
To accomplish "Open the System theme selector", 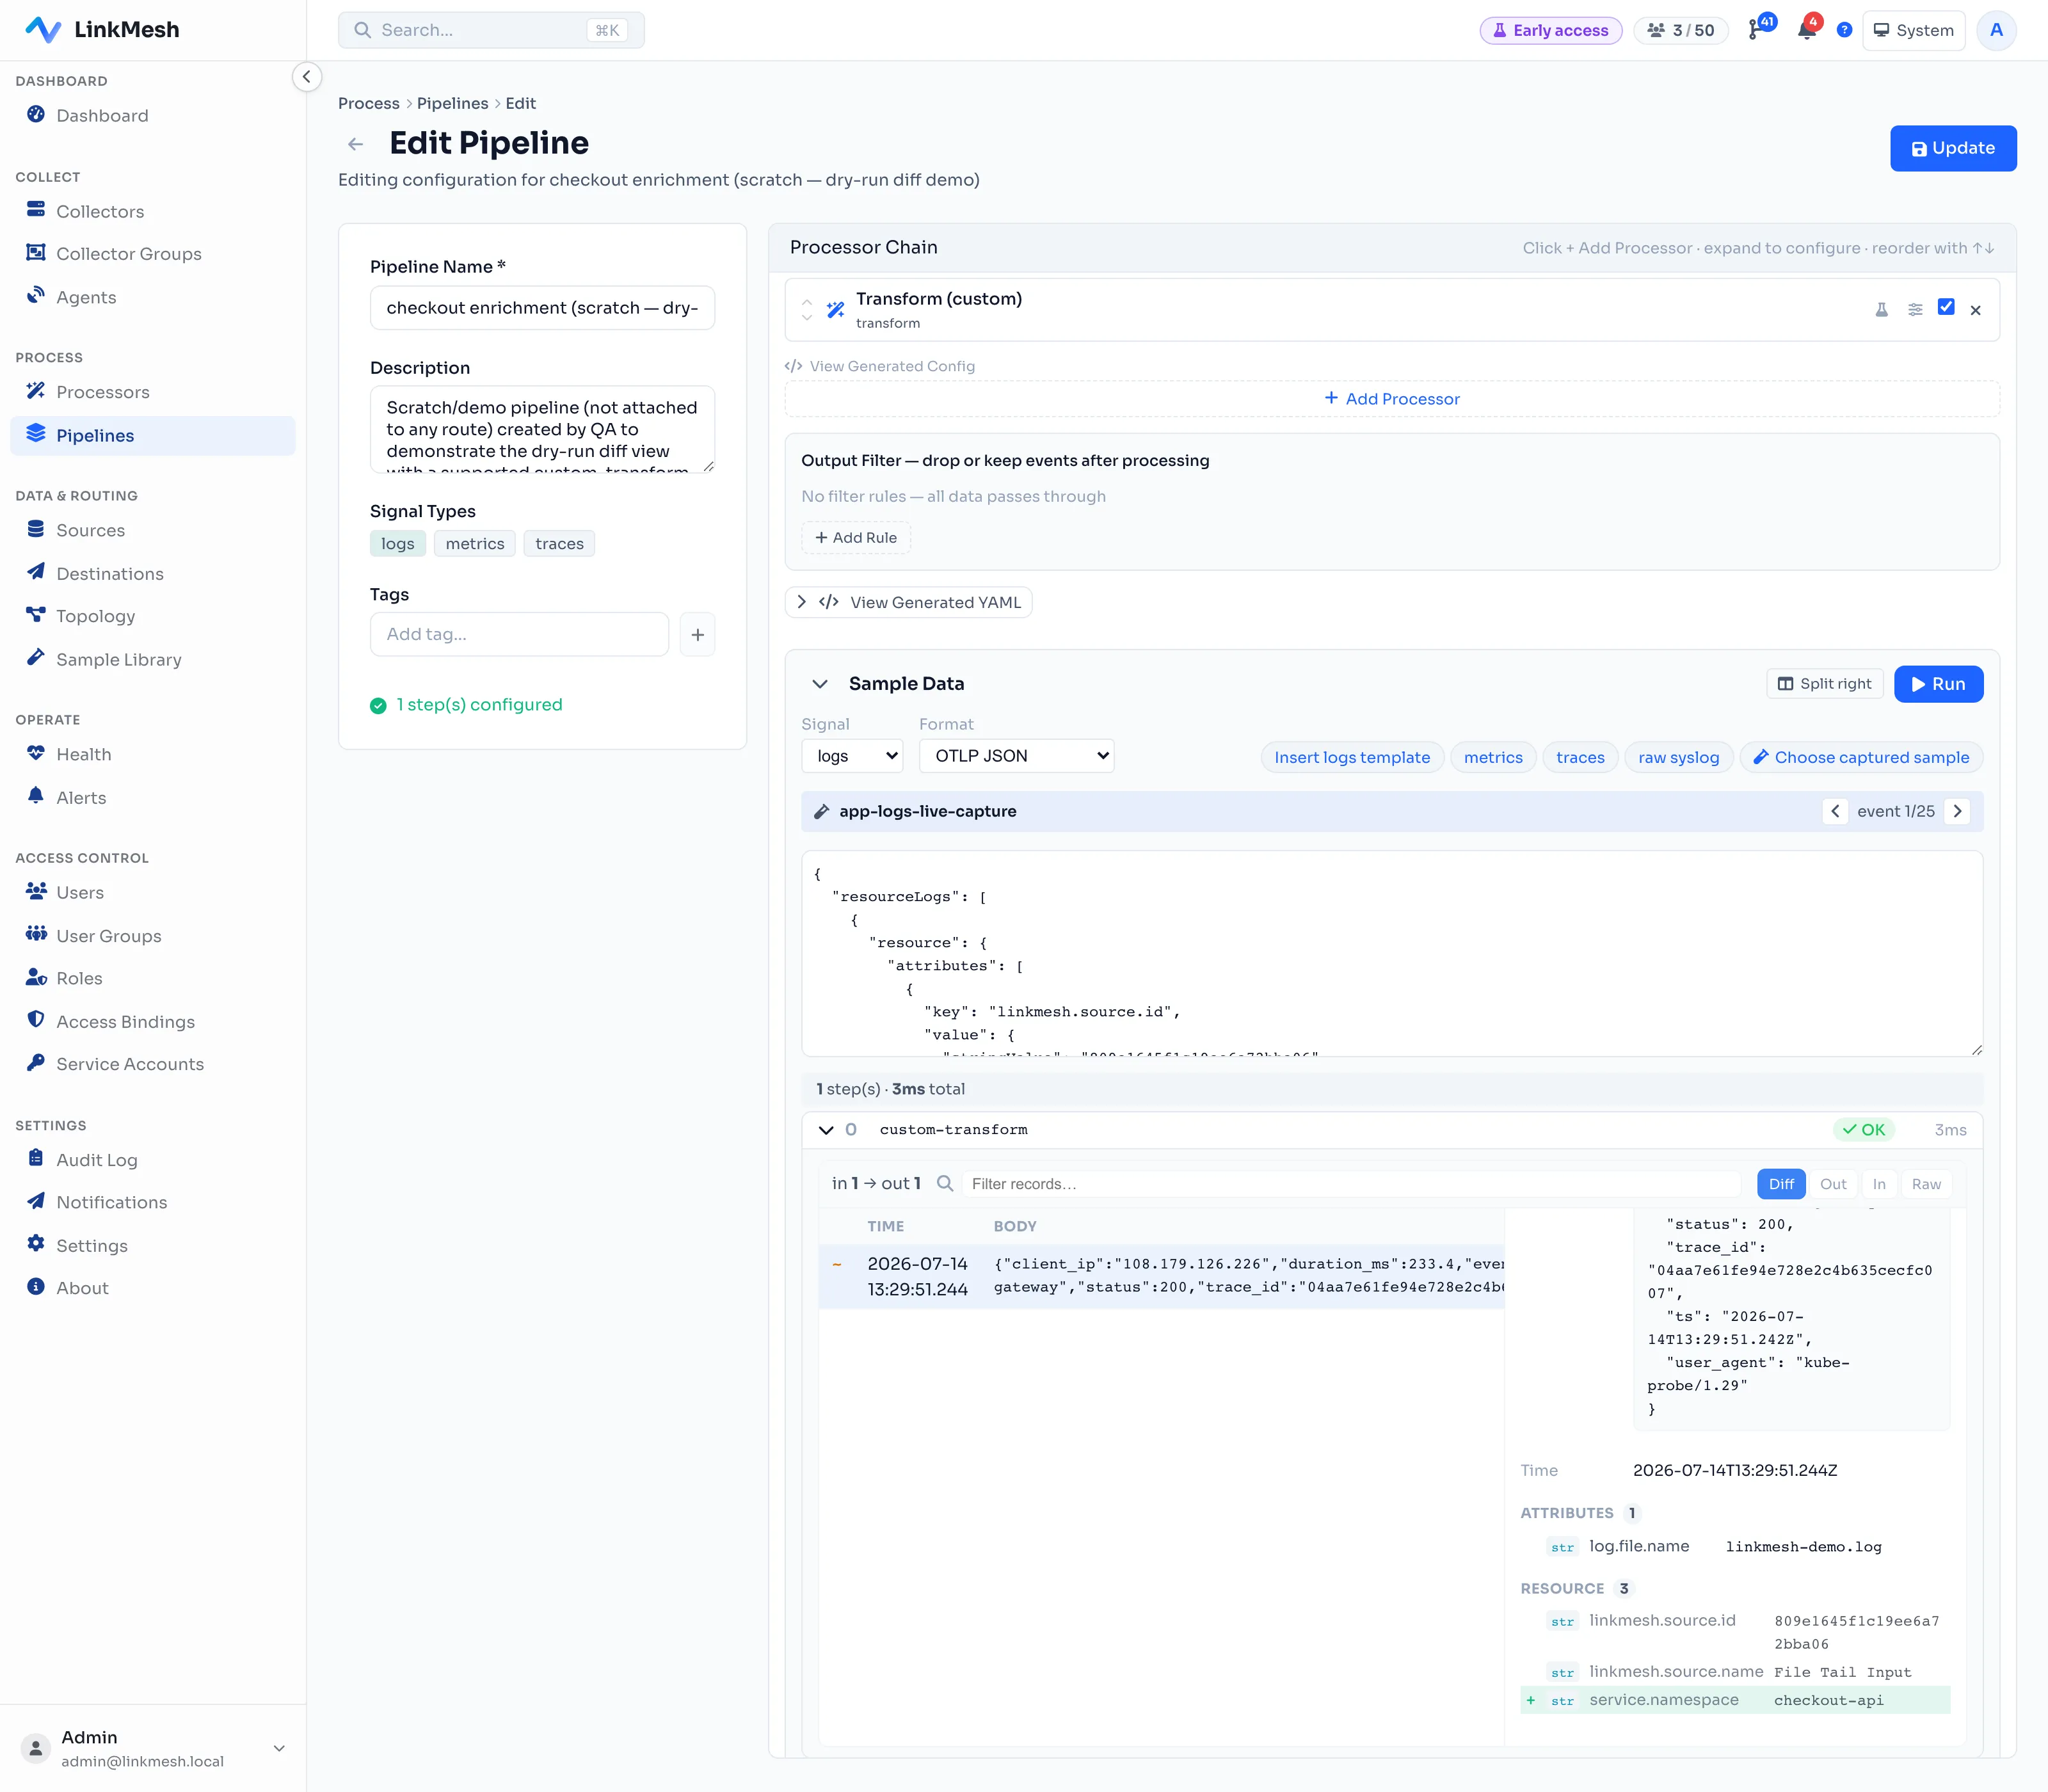I will coord(1913,30).
